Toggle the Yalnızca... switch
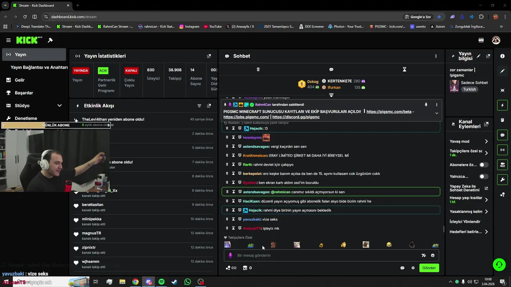 483,176
